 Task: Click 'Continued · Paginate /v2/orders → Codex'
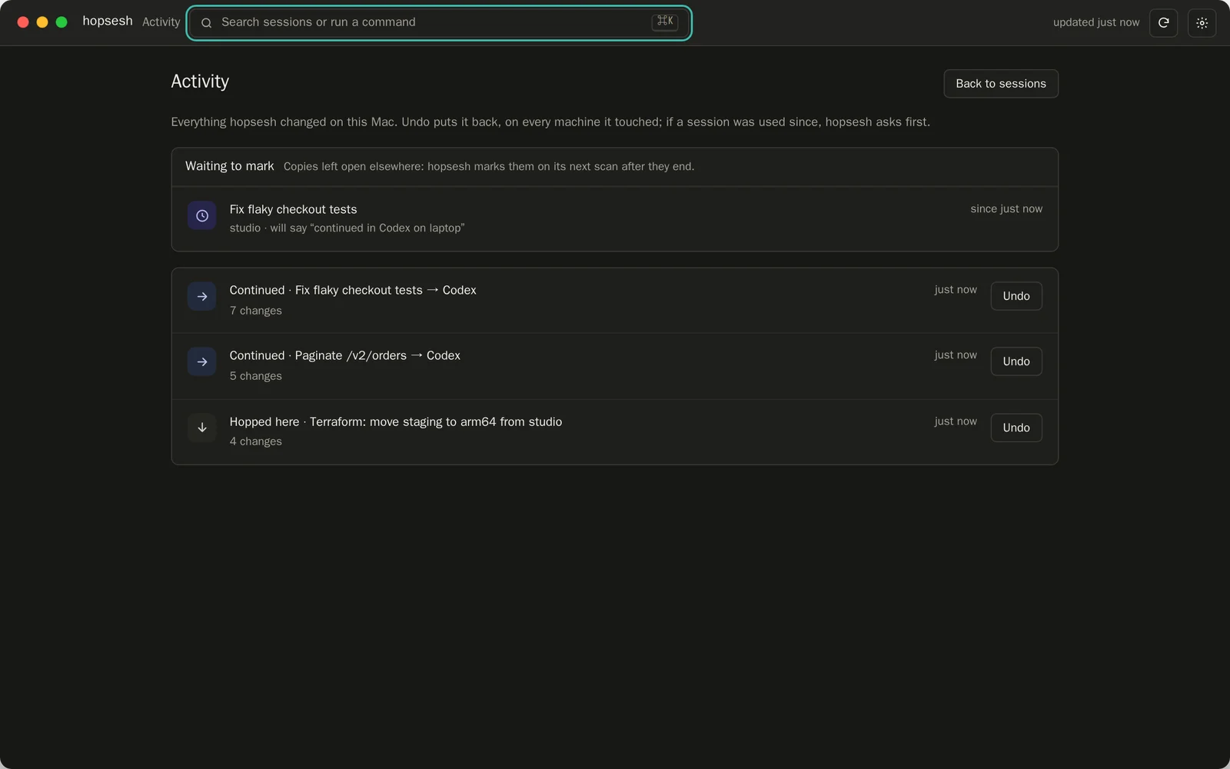(344, 355)
